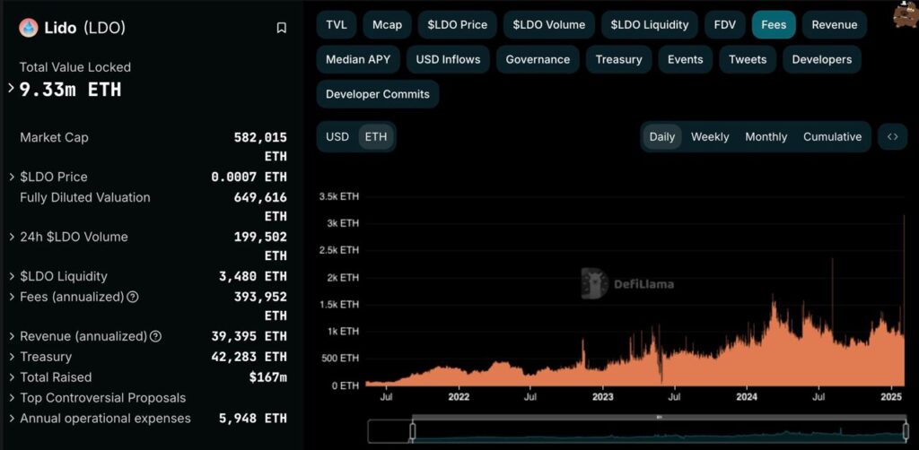
Task: Switch chart denomination to USD
Action: point(337,137)
